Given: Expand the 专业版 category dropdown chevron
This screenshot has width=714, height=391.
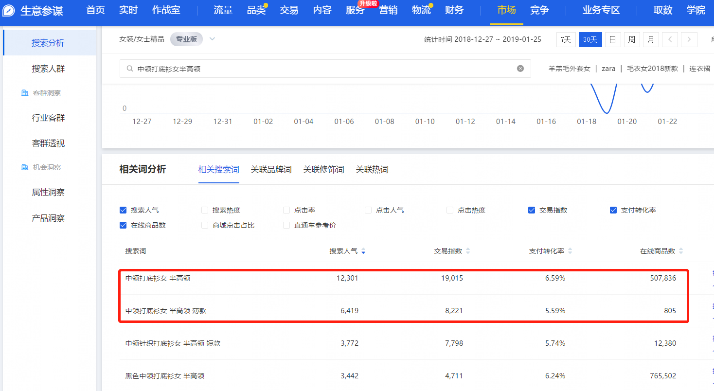Looking at the screenshot, I should (x=212, y=39).
